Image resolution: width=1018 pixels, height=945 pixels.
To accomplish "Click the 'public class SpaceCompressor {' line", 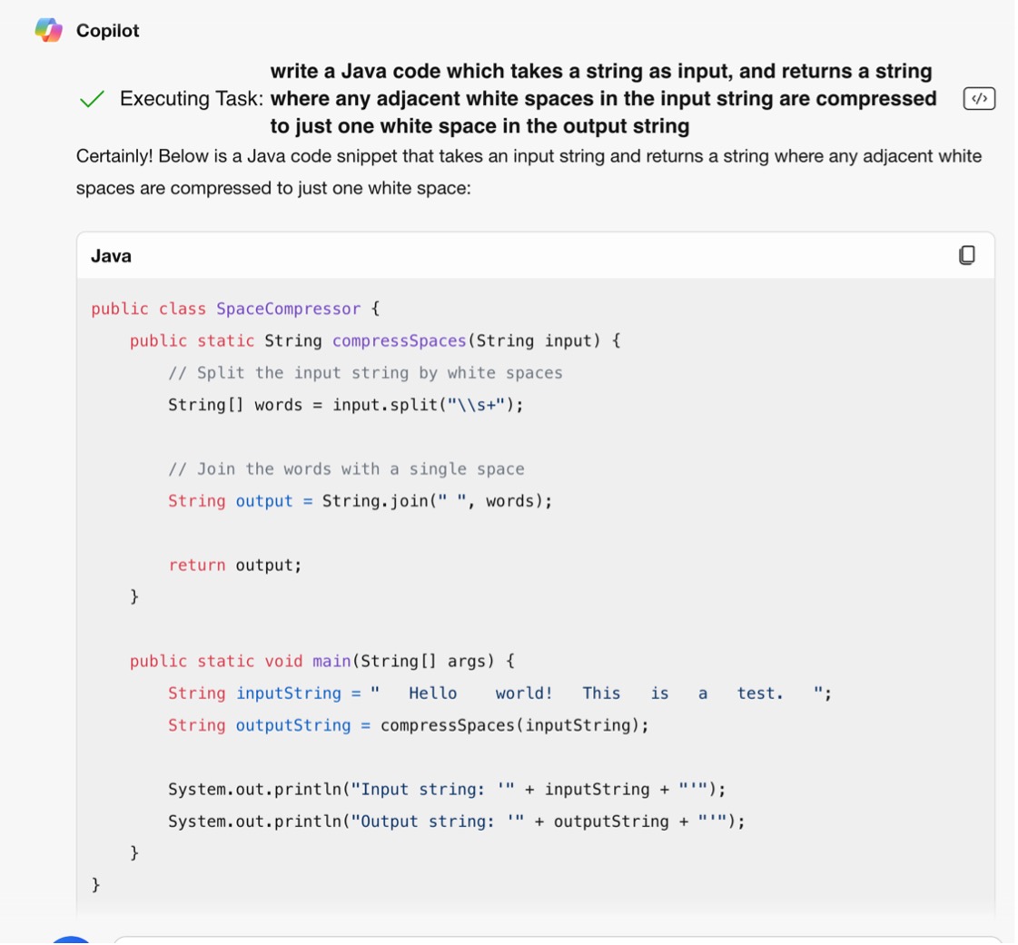I will [x=236, y=309].
